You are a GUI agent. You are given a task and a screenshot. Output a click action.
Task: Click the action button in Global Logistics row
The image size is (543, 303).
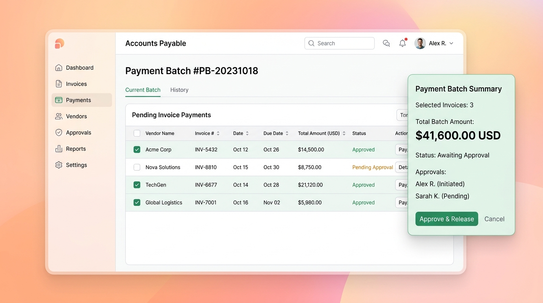(x=402, y=202)
